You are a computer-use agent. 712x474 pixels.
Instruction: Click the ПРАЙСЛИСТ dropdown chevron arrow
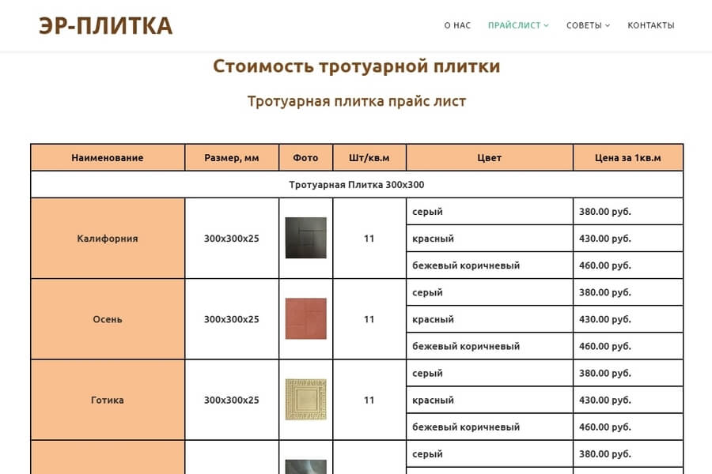[546, 26]
